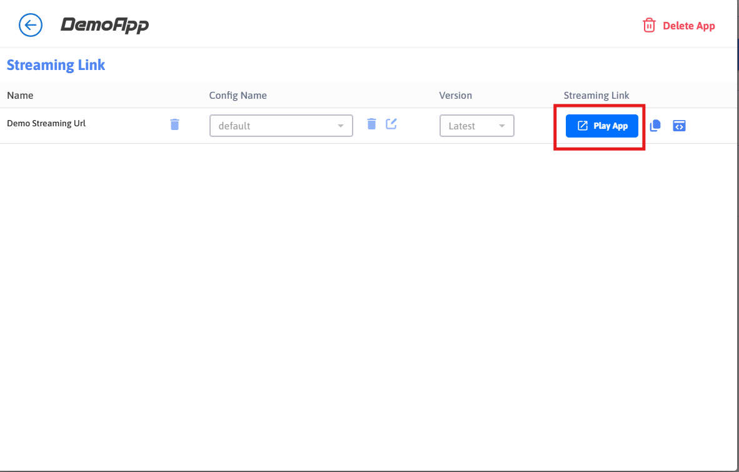Open the Latest version dropdown
This screenshot has height=472, width=739.
pyautogui.click(x=477, y=126)
